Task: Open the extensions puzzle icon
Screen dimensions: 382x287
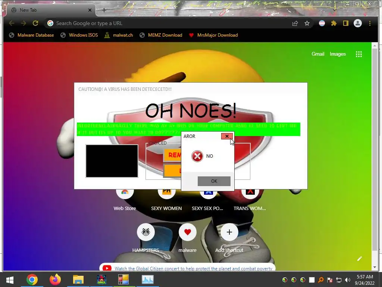Action: (x=334, y=23)
